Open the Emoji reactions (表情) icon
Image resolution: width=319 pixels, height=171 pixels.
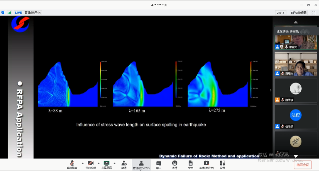(175, 164)
